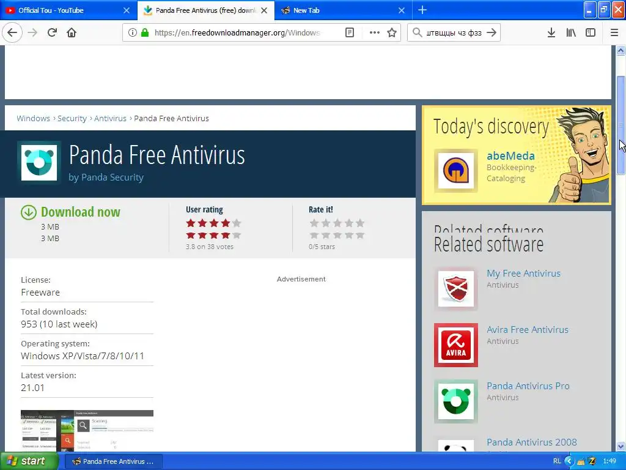Open the browser home page
Viewport: 626px width, 470px height.
(72, 32)
